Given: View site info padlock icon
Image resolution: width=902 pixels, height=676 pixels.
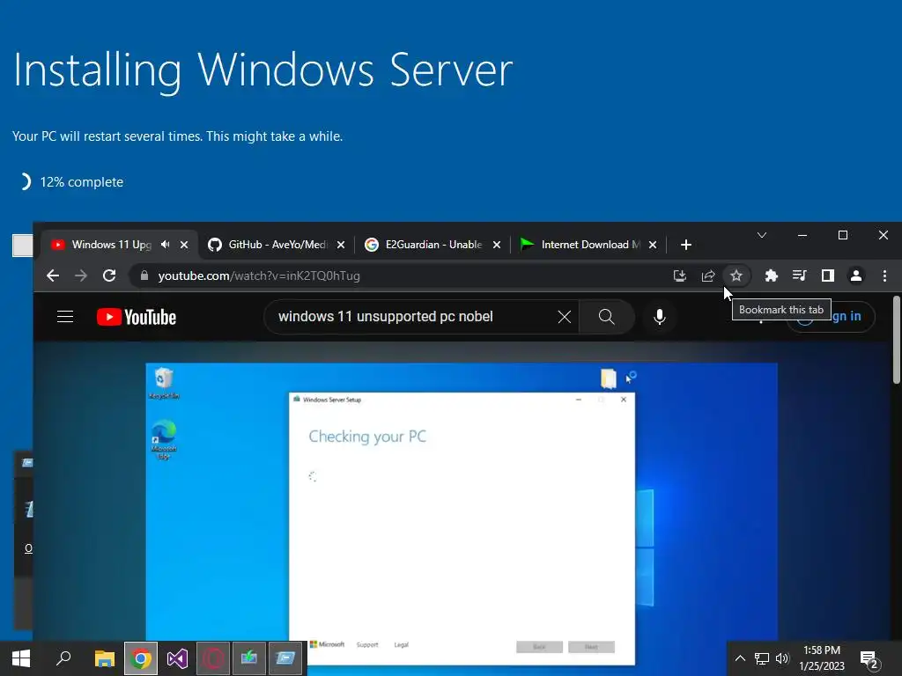Looking at the screenshot, I should [144, 276].
